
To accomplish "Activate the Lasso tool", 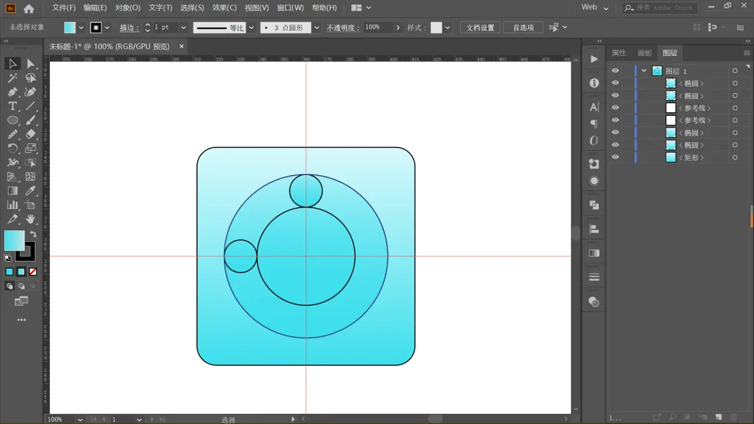I will [x=31, y=78].
